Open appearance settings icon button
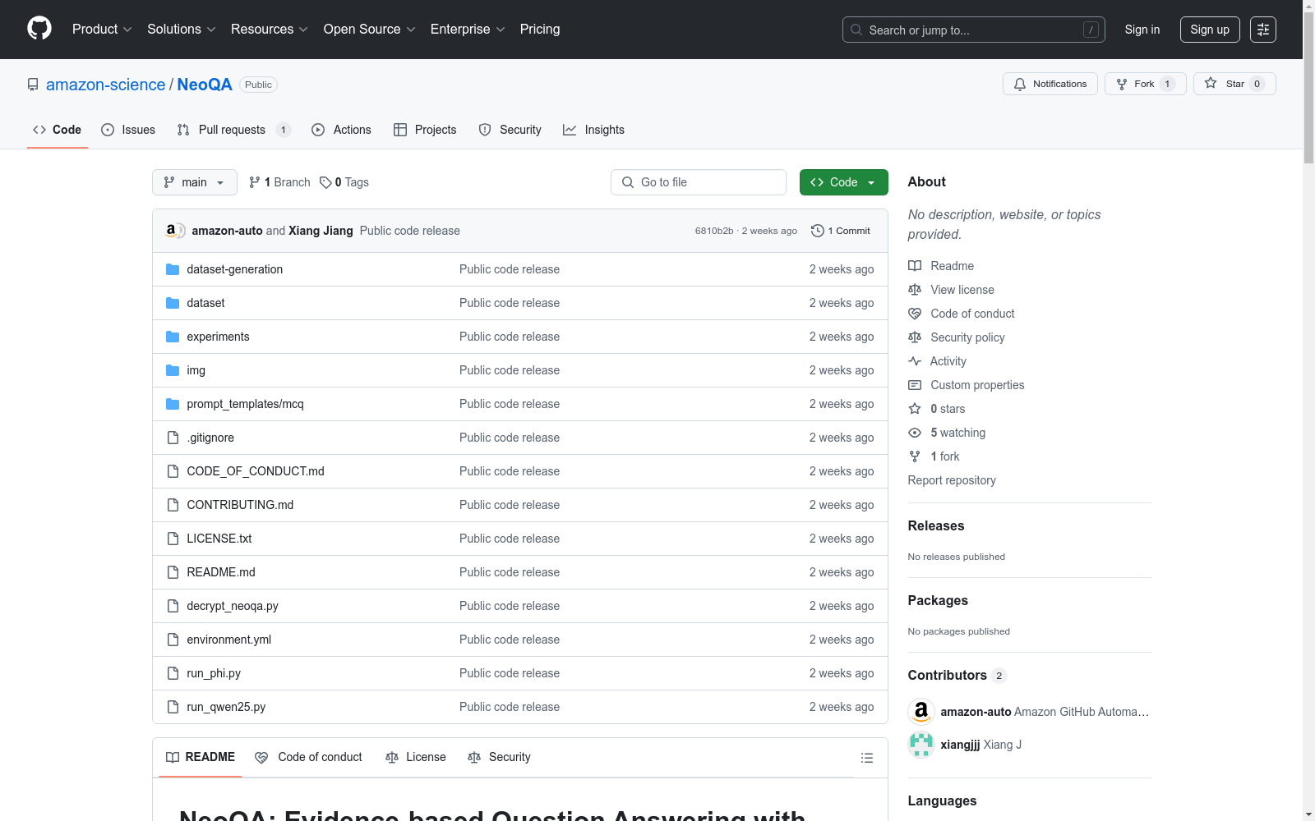The image size is (1315, 821). click(1263, 30)
